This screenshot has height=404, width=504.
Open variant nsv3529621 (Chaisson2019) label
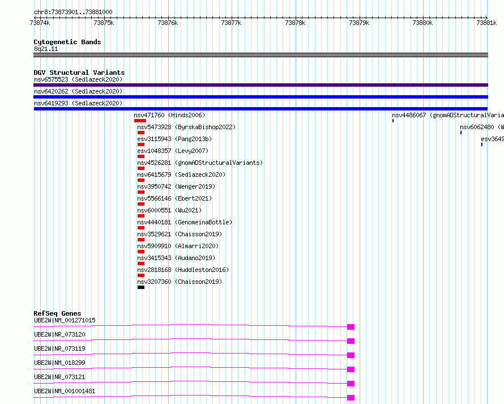(180, 234)
